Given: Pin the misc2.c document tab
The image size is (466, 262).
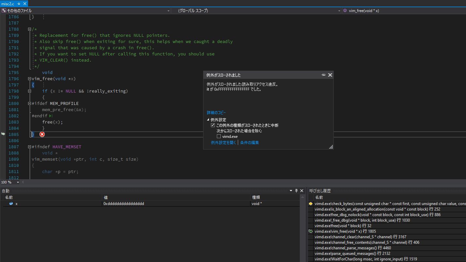Looking at the screenshot, I should pyautogui.click(x=19, y=4).
